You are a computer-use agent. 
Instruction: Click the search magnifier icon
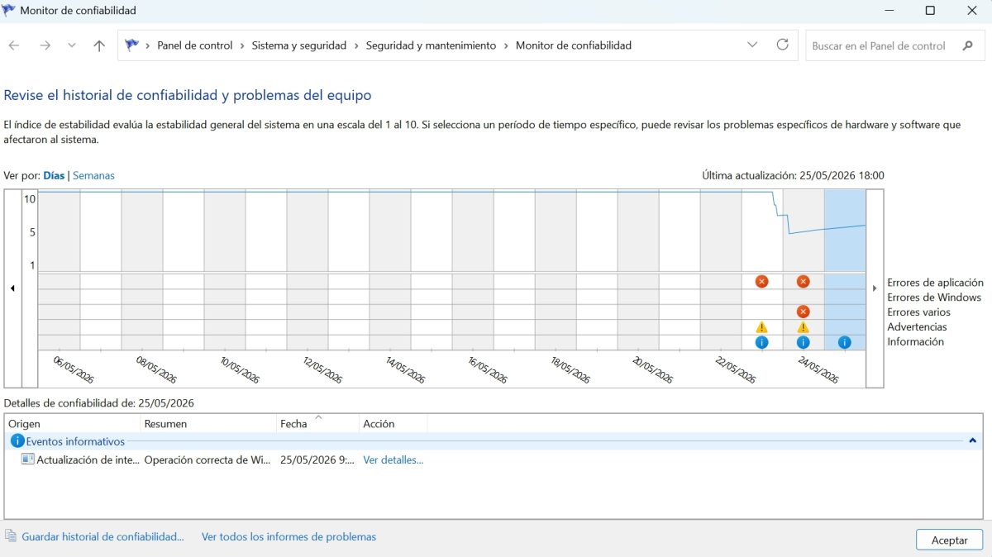tap(968, 45)
